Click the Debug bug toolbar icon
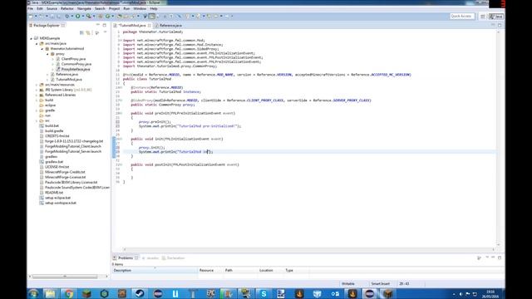The height and width of the screenshot is (299, 532). tap(67, 17)
